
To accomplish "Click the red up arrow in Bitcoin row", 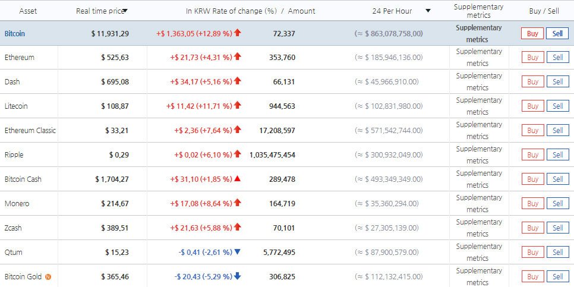I will (238, 33).
